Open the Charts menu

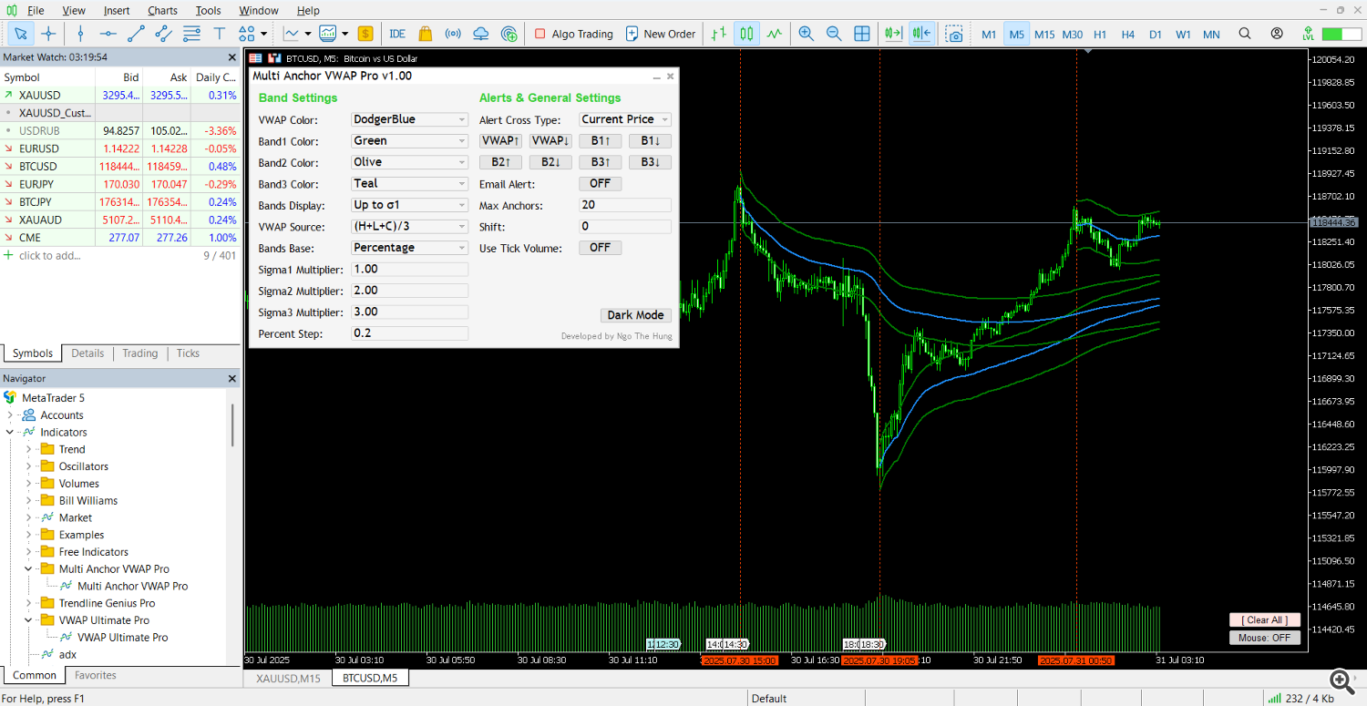(x=163, y=10)
